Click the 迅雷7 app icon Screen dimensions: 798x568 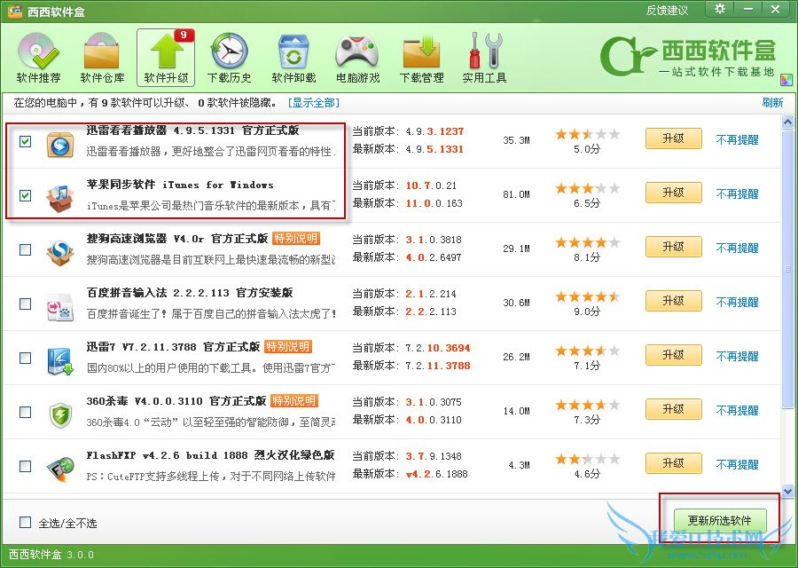[x=60, y=361]
